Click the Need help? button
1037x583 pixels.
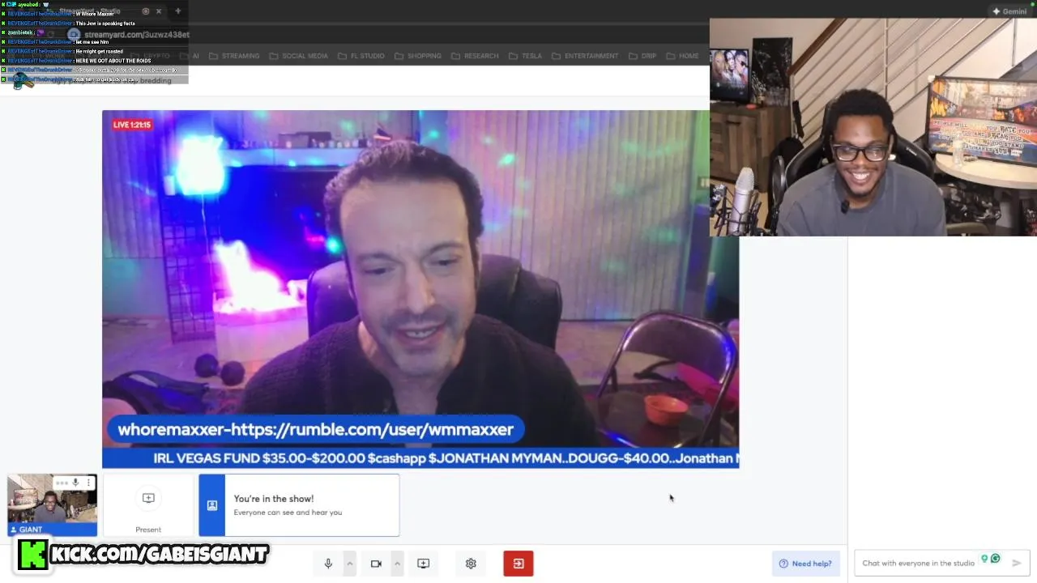(x=805, y=564)
